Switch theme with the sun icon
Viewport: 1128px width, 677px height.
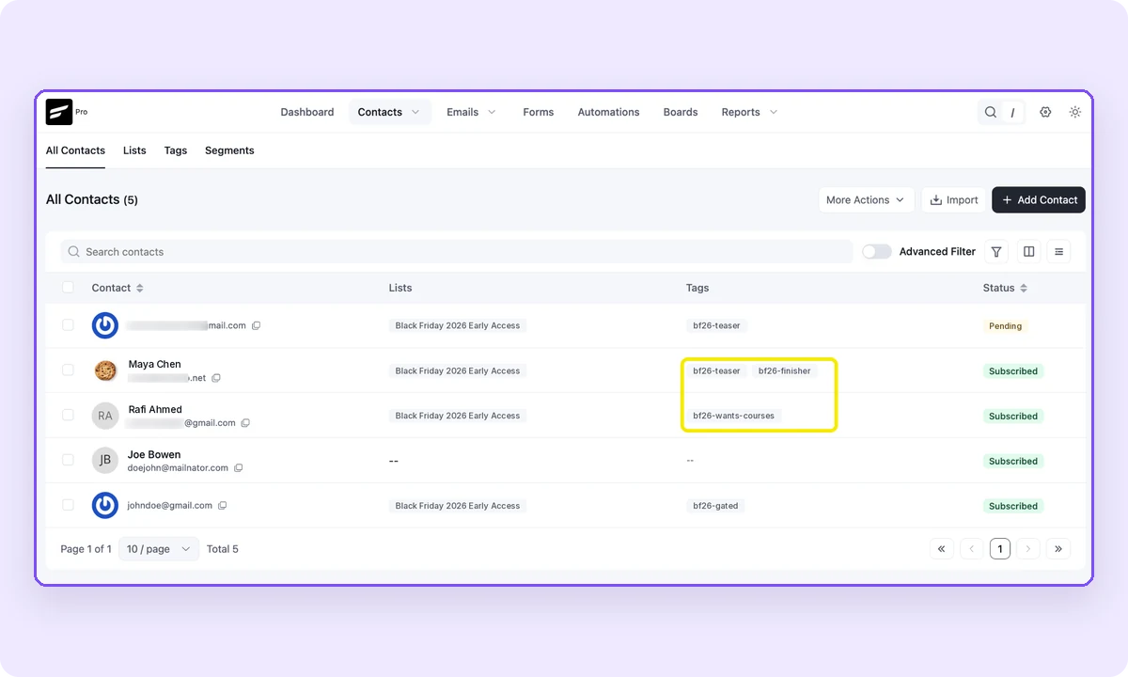pos(1075,112)
